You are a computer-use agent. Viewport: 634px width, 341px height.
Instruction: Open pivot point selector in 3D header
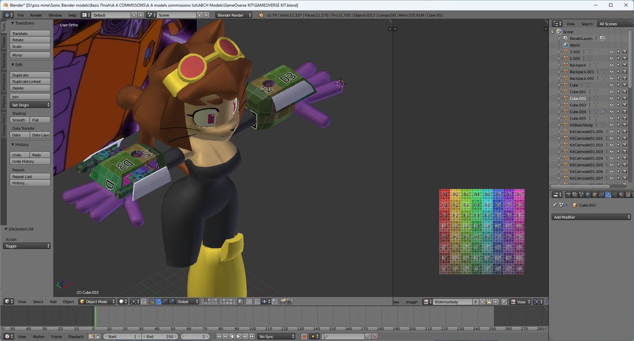coord(134,301)
